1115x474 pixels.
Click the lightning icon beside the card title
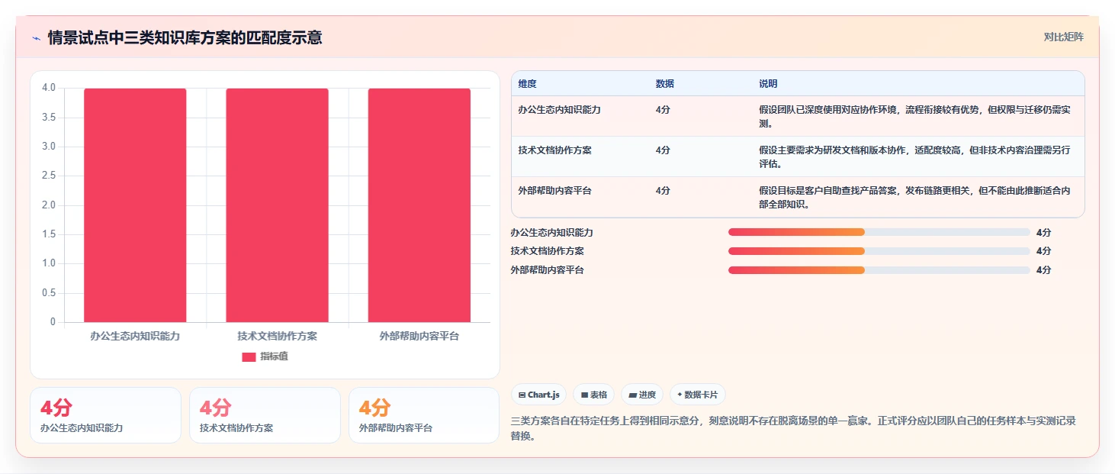pyautogui.click(x=36, y=38)
